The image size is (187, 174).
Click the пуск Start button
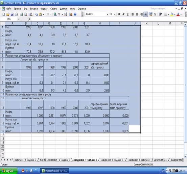(x=8, y=171)
